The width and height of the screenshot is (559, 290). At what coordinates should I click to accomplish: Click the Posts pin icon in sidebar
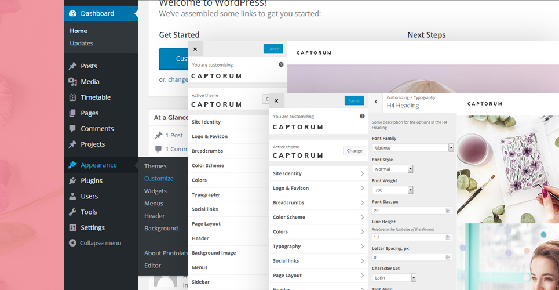(73, 66)
